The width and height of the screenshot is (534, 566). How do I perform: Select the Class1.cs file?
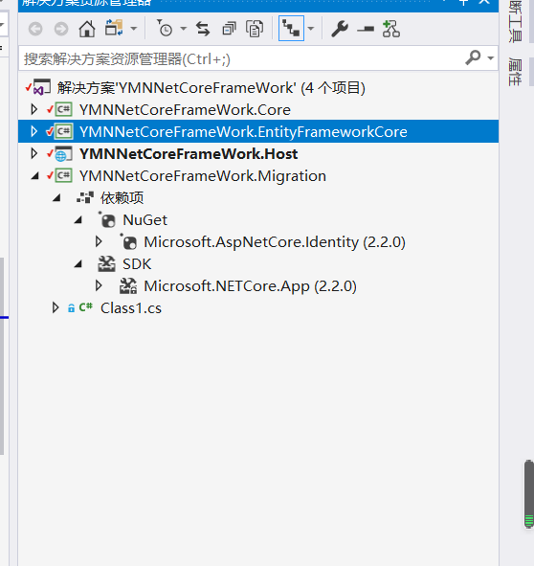click(x=131, y=308)
